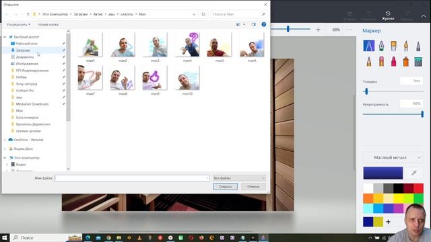431x242 pixels.
Task: Open the file type filter dropdown
Action: click(x=239, y=178)
